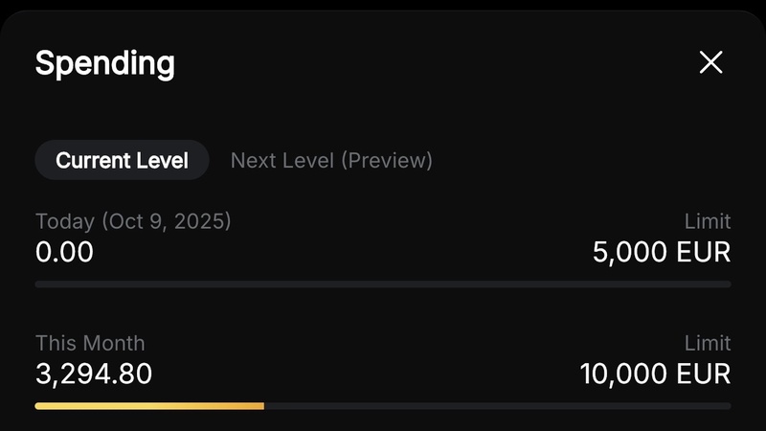
Task: Close the Spending panel with X icon
Action: tap(710, 63)
